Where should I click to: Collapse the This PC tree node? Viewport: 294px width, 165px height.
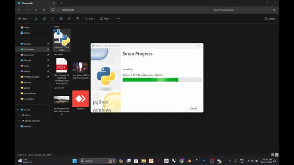pyautogui.click(x=18, y=110)
